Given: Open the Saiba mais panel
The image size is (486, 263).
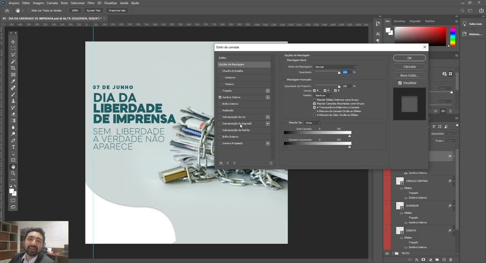Looking at the screenshot, I should pyautogui.click(x=472, y=24).
